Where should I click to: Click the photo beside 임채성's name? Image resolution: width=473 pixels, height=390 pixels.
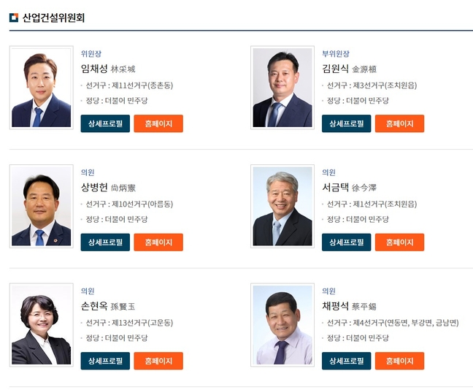point(42,88)
